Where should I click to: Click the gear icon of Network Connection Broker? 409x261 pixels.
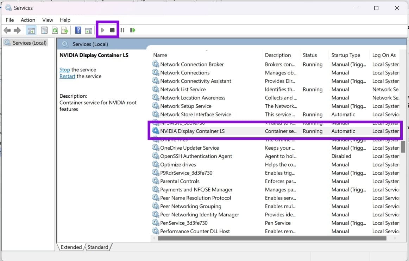pos(156,64)
